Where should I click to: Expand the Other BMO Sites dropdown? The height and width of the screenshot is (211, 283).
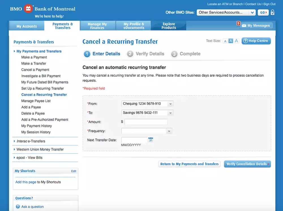[226, 12]
